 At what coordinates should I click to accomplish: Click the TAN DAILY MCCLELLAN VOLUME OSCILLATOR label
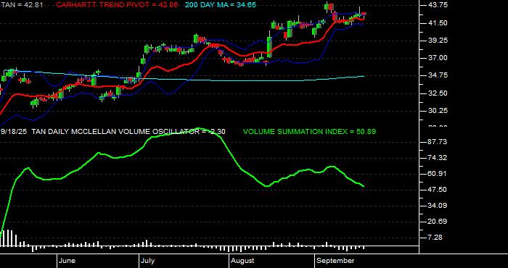[x=115, y=132]
